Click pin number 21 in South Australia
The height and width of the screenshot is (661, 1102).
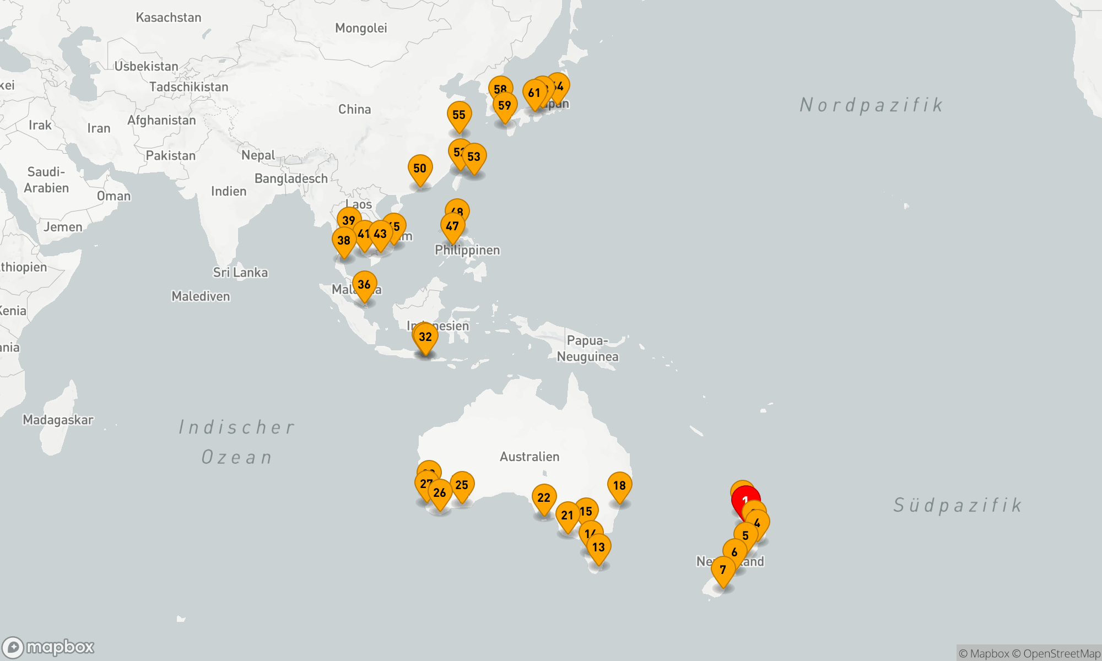(x=568, y=515)
